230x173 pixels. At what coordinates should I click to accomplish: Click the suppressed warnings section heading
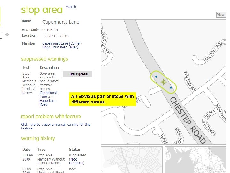[x=45, y=59]
